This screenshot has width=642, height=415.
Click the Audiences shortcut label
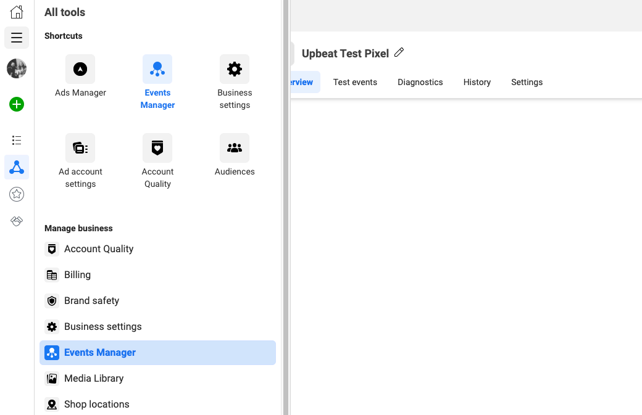click(x=235, y=171)
